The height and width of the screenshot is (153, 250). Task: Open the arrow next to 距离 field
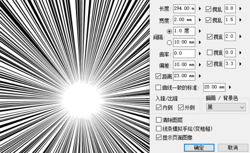(200, 76)
